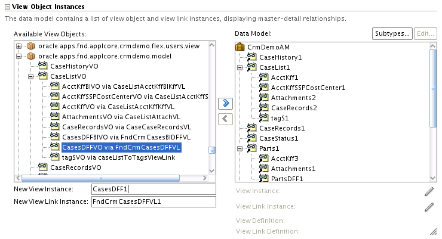Click Available View Objects scroll up arrow
The width and height of the screenshot is (442, 239).
[212, 45]
